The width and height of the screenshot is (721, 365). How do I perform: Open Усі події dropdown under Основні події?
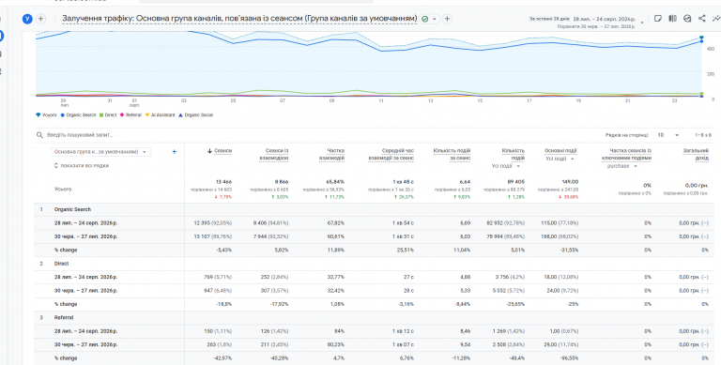pyautogui.click(x=560, y=159)
